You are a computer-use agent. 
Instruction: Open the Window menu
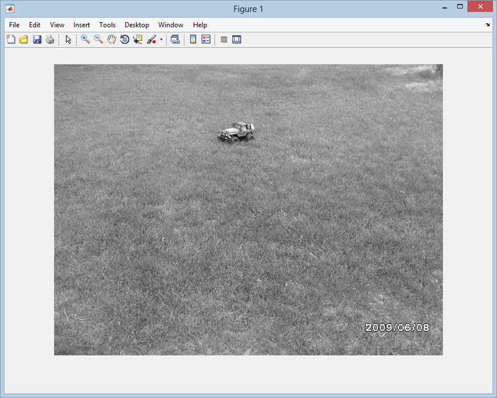pyautogui.click(x=171, y=24)
